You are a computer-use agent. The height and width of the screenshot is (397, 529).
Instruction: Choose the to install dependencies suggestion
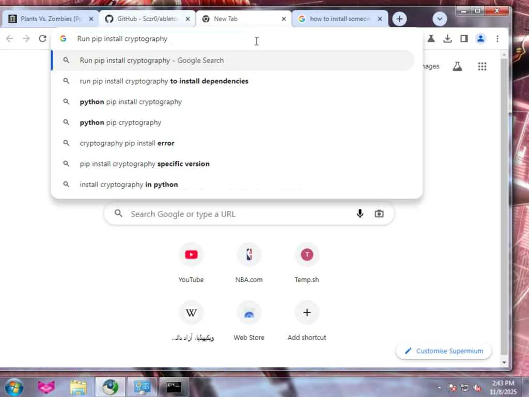click(233, 81)
